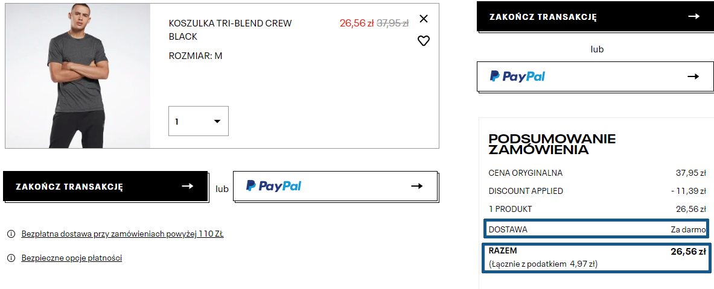Add shirt to wishlist with heart icon
The height and width of the screenshot is (289, 714).
(x=424, y=41)
